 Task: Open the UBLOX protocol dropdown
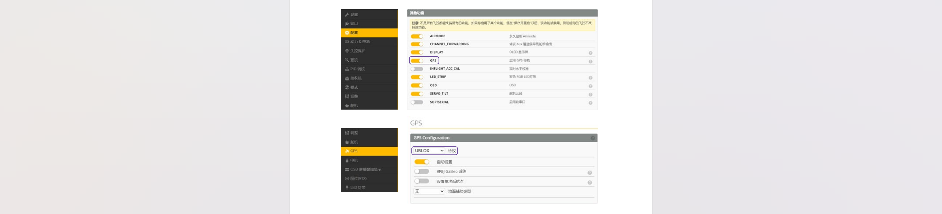pyautogui.click(x=429, y=151)
